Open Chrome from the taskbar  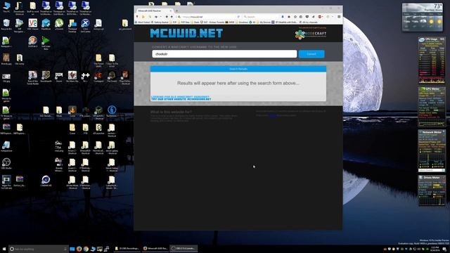[86, 249]
